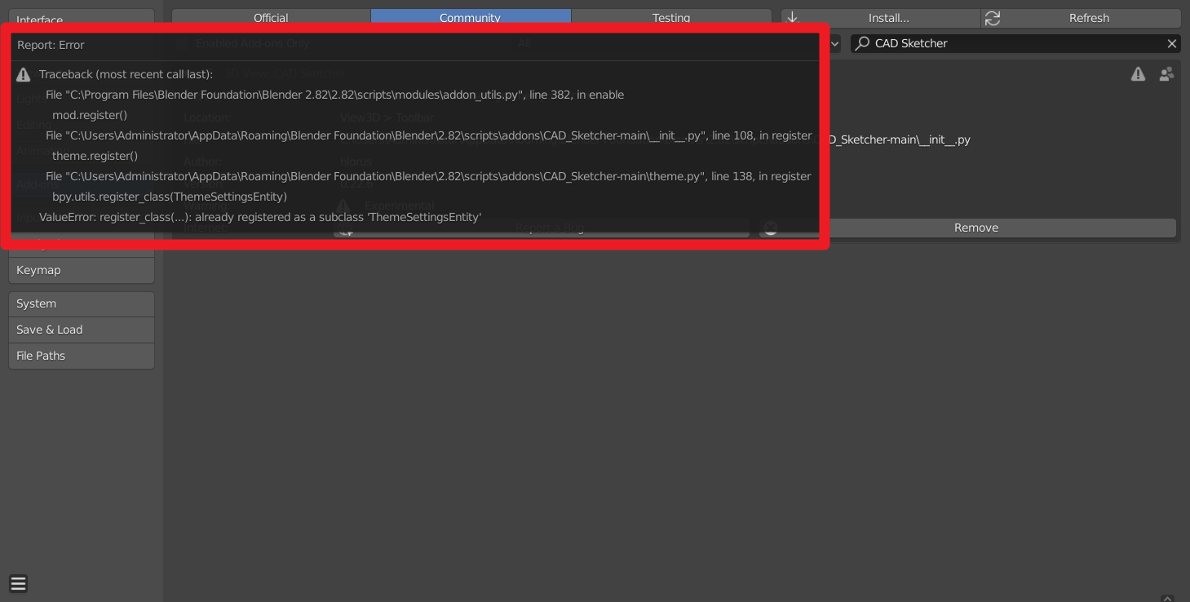Click the 'Report: Error' popup title

point(51,45)
